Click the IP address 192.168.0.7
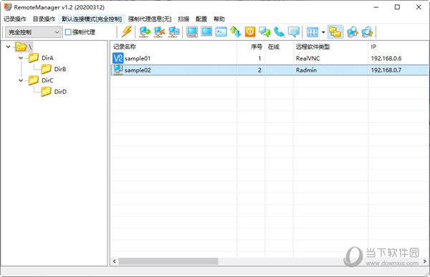430x277 pixels. (386, 70)
